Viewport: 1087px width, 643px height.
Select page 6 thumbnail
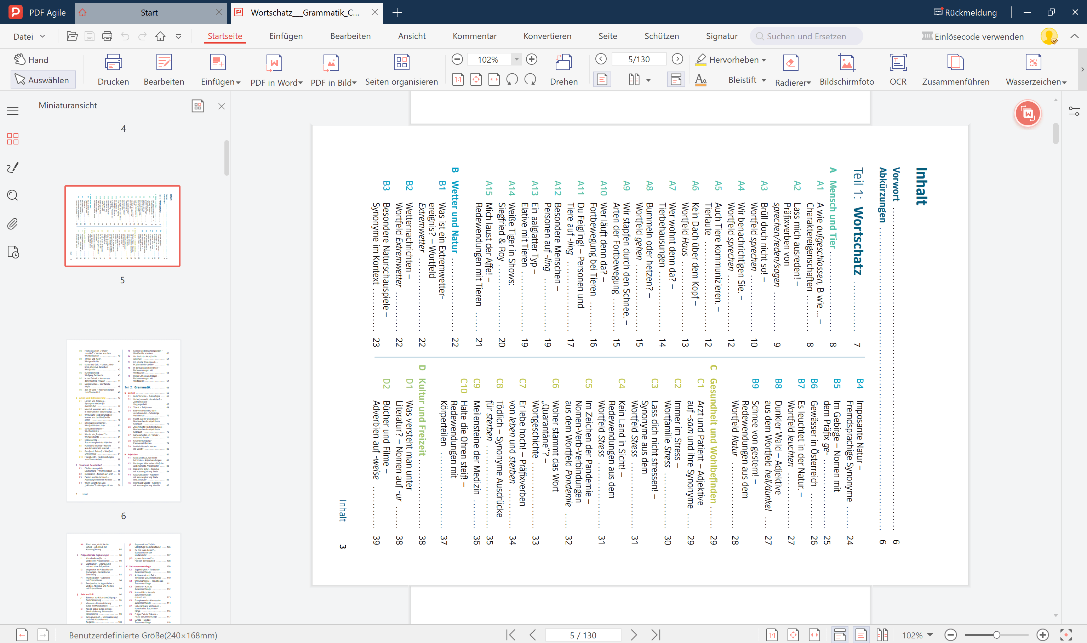click(124, 421)
